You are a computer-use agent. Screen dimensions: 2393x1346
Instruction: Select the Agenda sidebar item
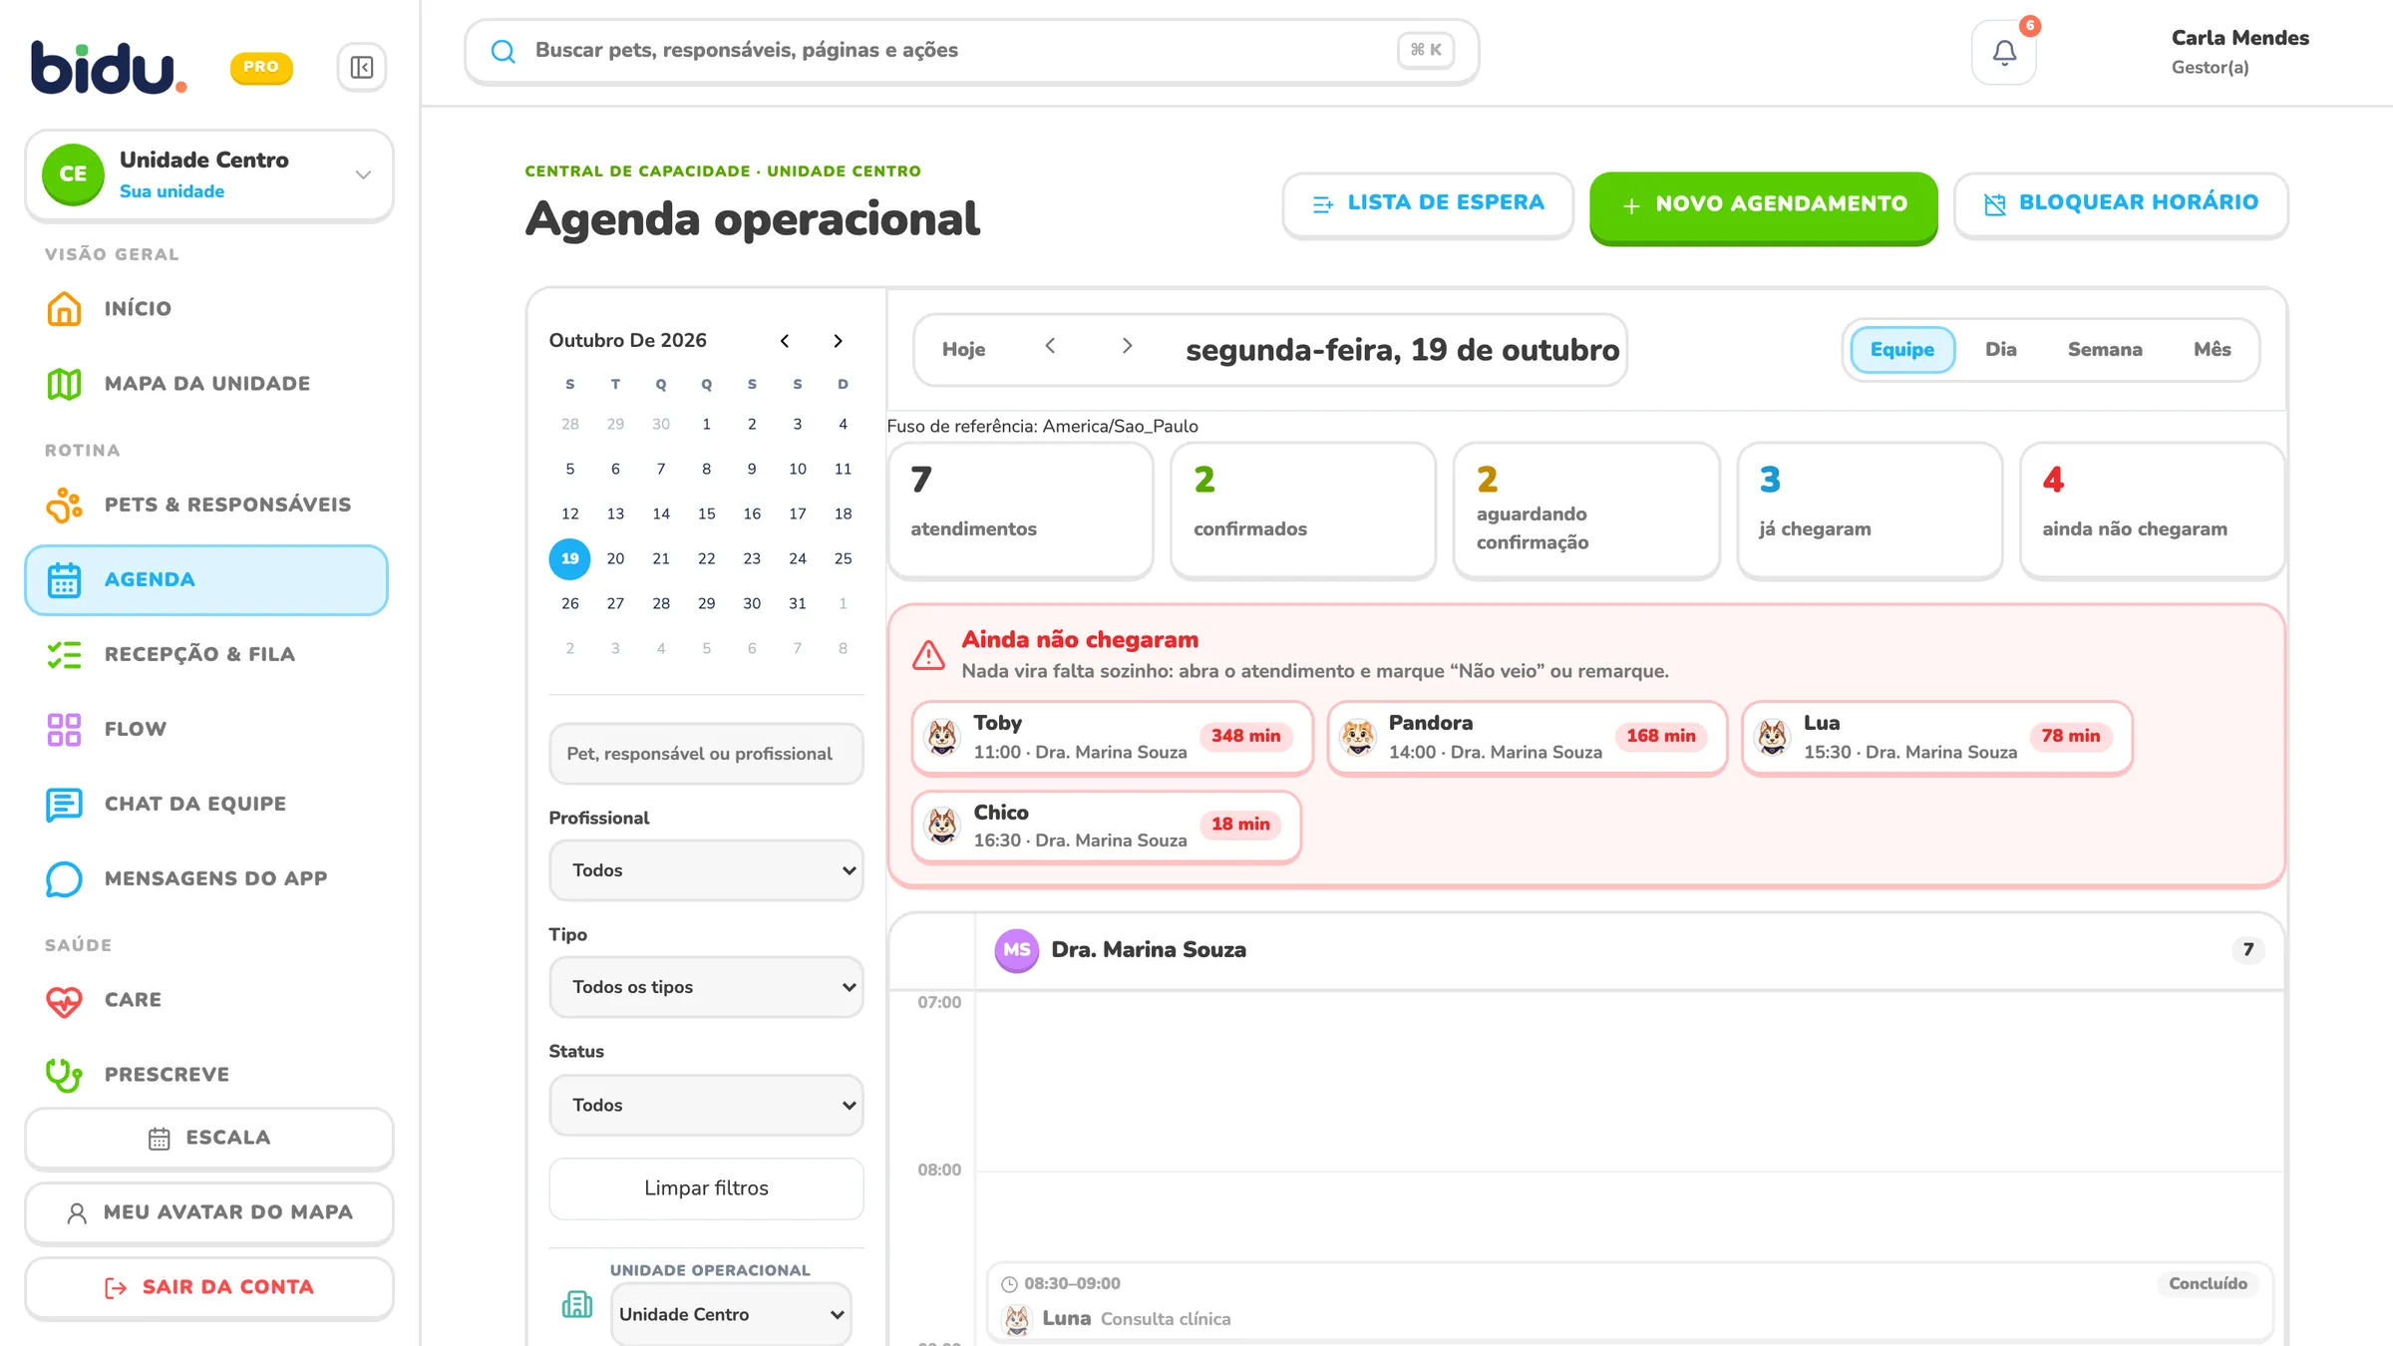tap(206, 579)
